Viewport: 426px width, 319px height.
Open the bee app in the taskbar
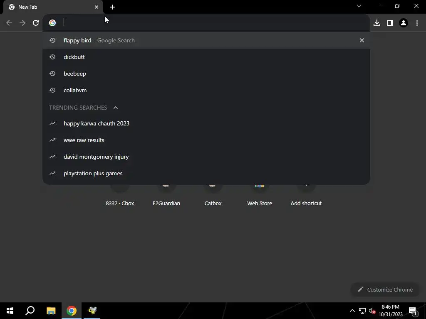(x=92, y=311)
